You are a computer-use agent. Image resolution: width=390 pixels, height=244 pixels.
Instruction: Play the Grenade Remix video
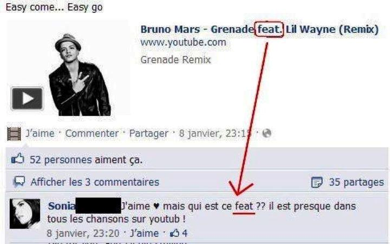point(27,98)
